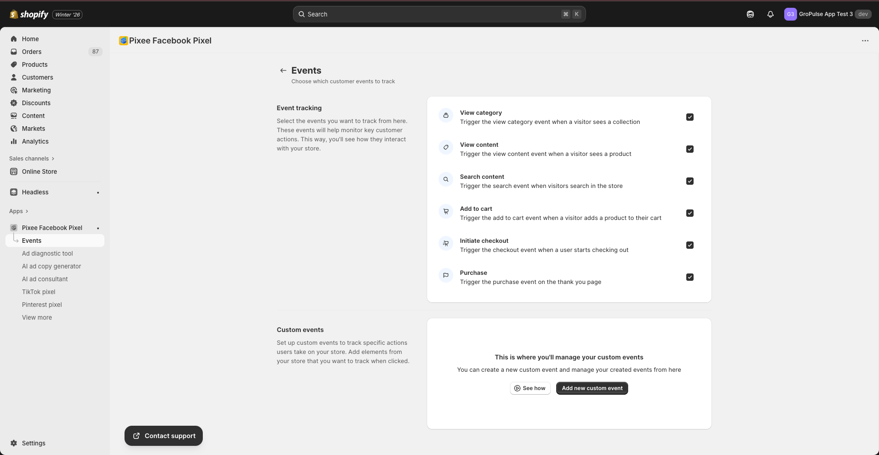The width and height of the screenshot is (879, 455).
Task: Click the Search input field
Action: (430, 14)
